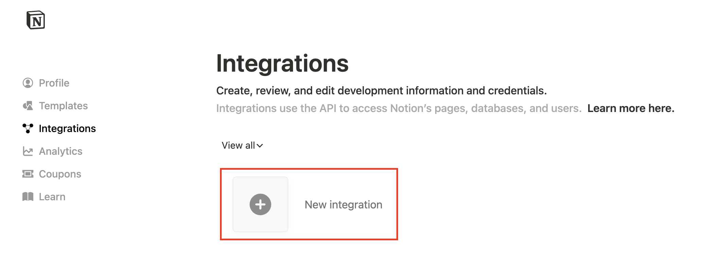
Task: Open the Coupons page
Action: [60, 174]
